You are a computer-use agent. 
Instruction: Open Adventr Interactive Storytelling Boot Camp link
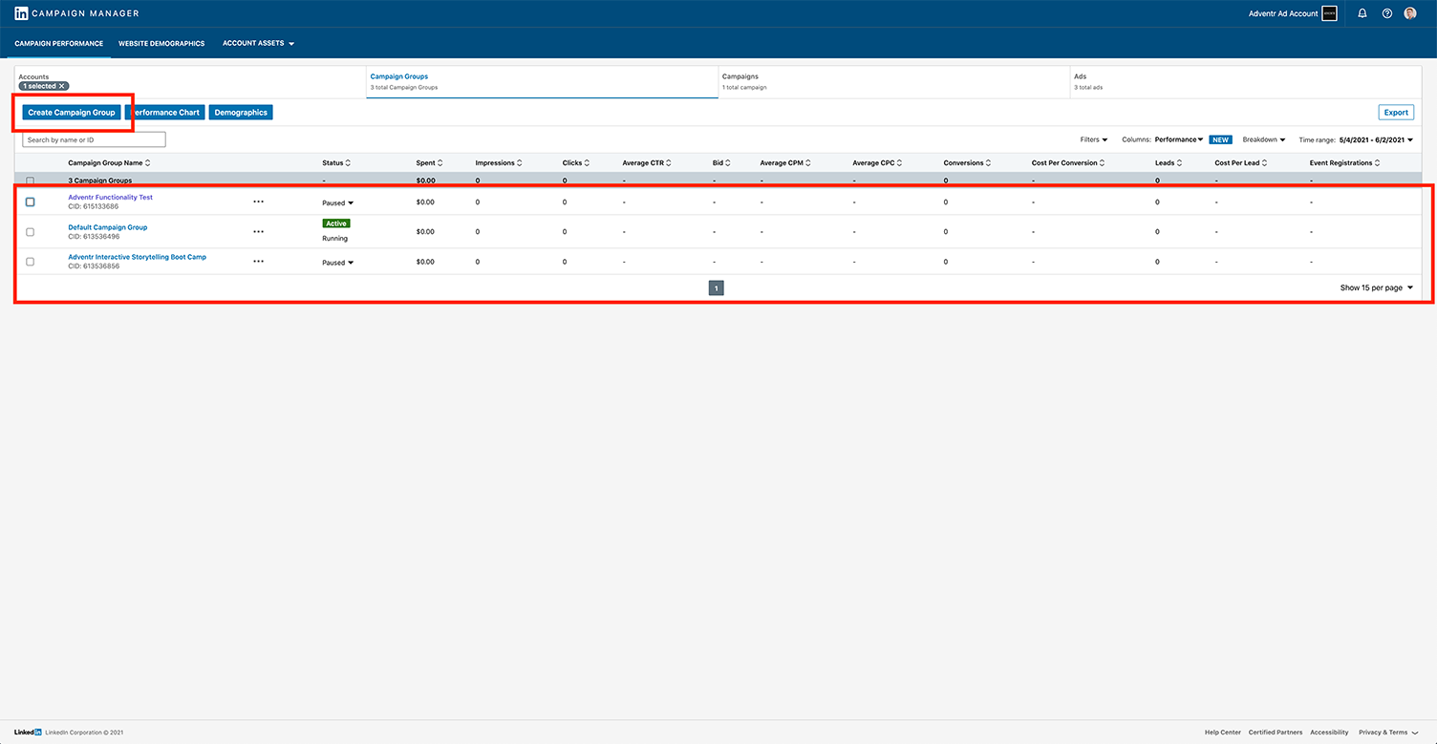pyautogui.click(x=137, y=257)
